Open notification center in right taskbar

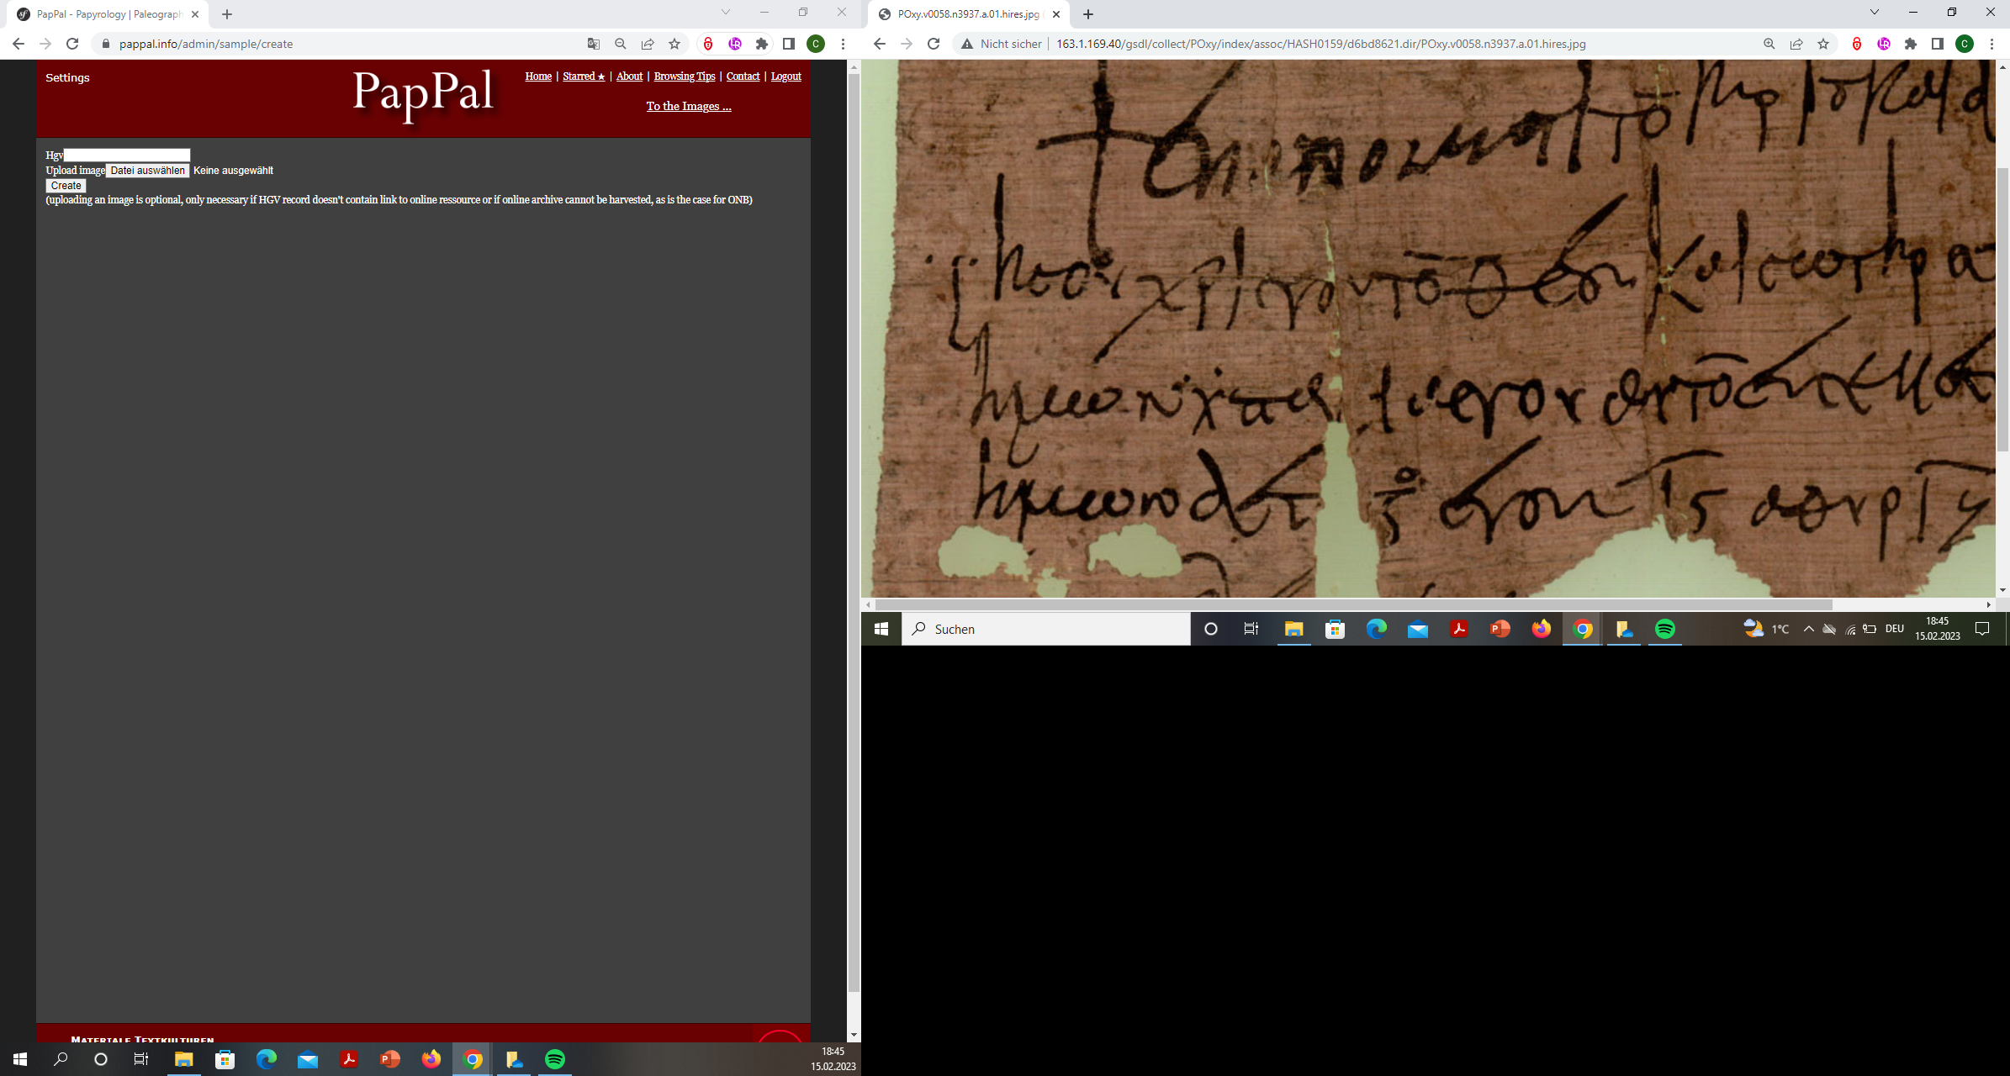click(x=1982, y=629)
